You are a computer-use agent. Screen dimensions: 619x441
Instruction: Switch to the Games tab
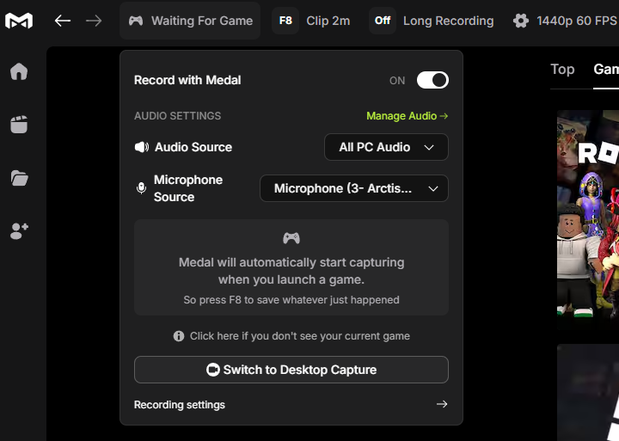[x=606, y=70]
